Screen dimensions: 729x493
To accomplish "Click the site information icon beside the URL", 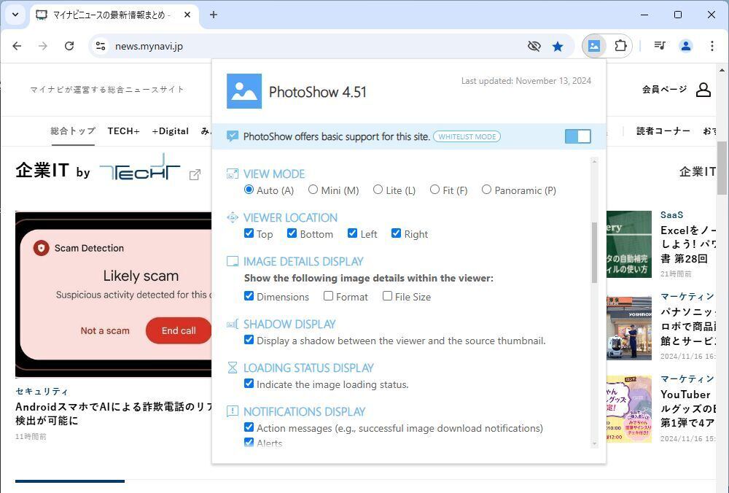I will coord(101,46).
